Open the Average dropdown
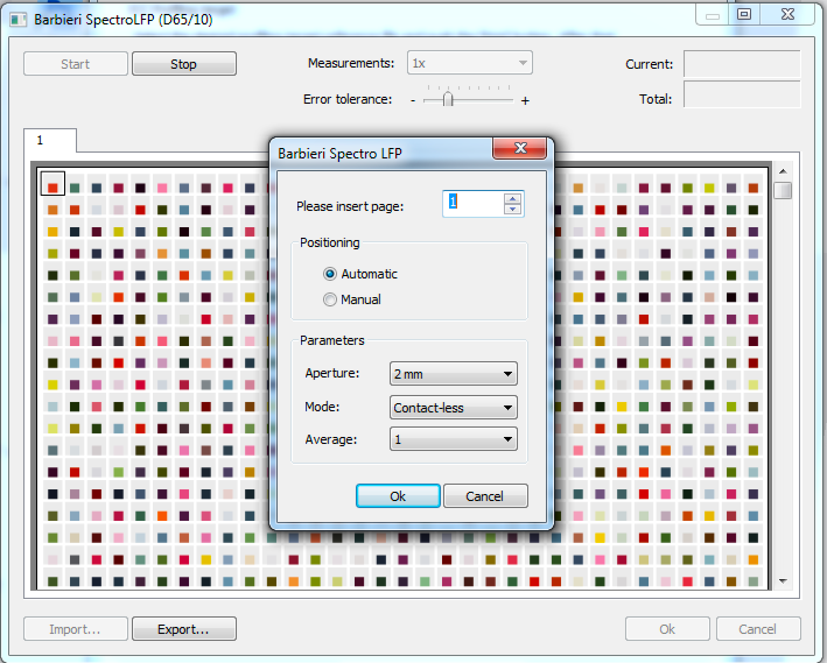Screen dimensions: 827x663 453,439
